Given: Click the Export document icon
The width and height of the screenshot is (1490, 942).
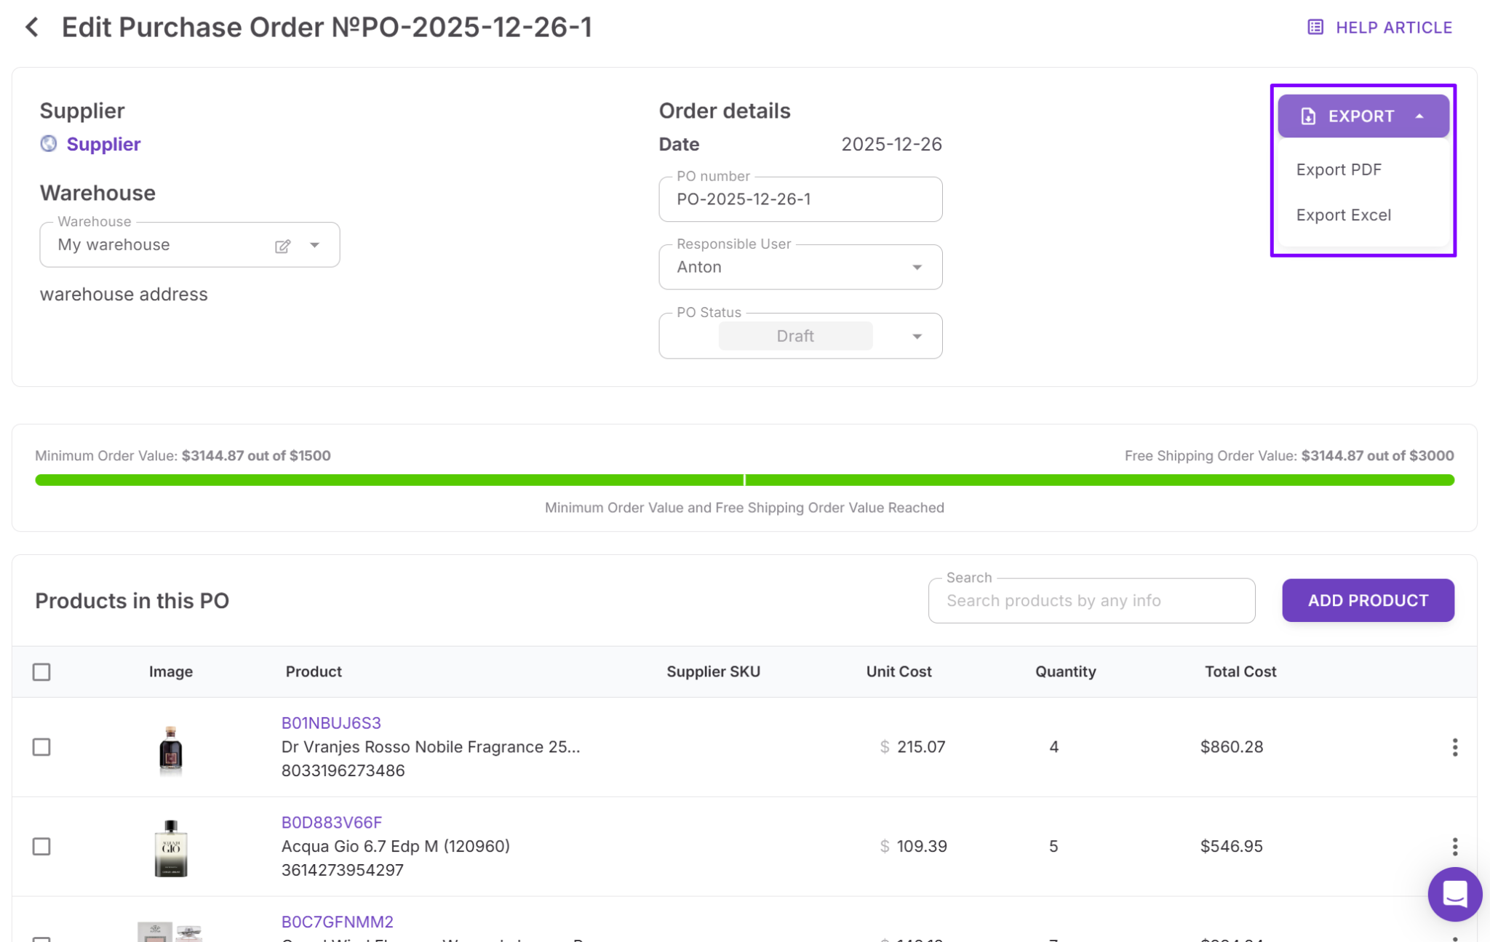Looking at the screenshot, I should click(1308, 116).
